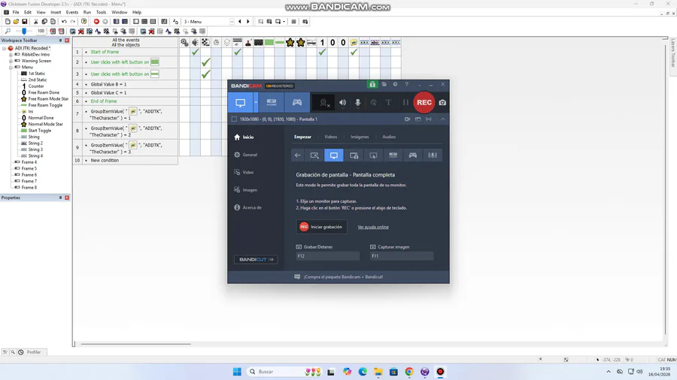
Task: Open Acerca de in Bandicam sidebar
Action: [x=247, y=208]
